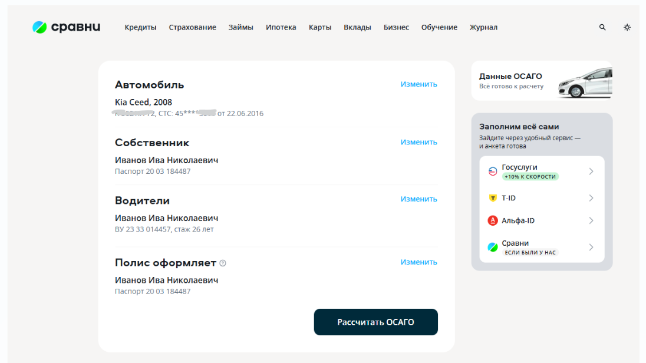
Task: Click Изменить link for Водители section
Action: 418,199
